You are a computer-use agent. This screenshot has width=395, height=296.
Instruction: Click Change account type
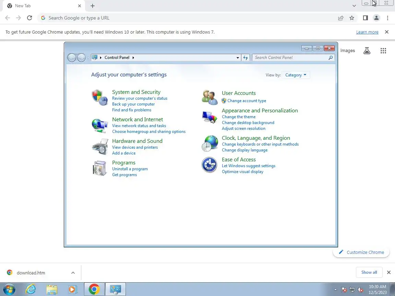247,101
